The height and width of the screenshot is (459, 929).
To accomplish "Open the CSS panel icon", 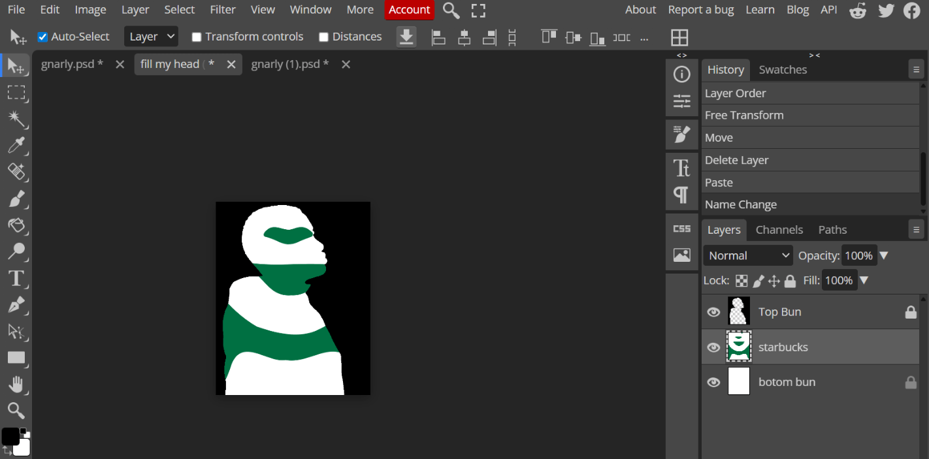I will pos(681,229).
